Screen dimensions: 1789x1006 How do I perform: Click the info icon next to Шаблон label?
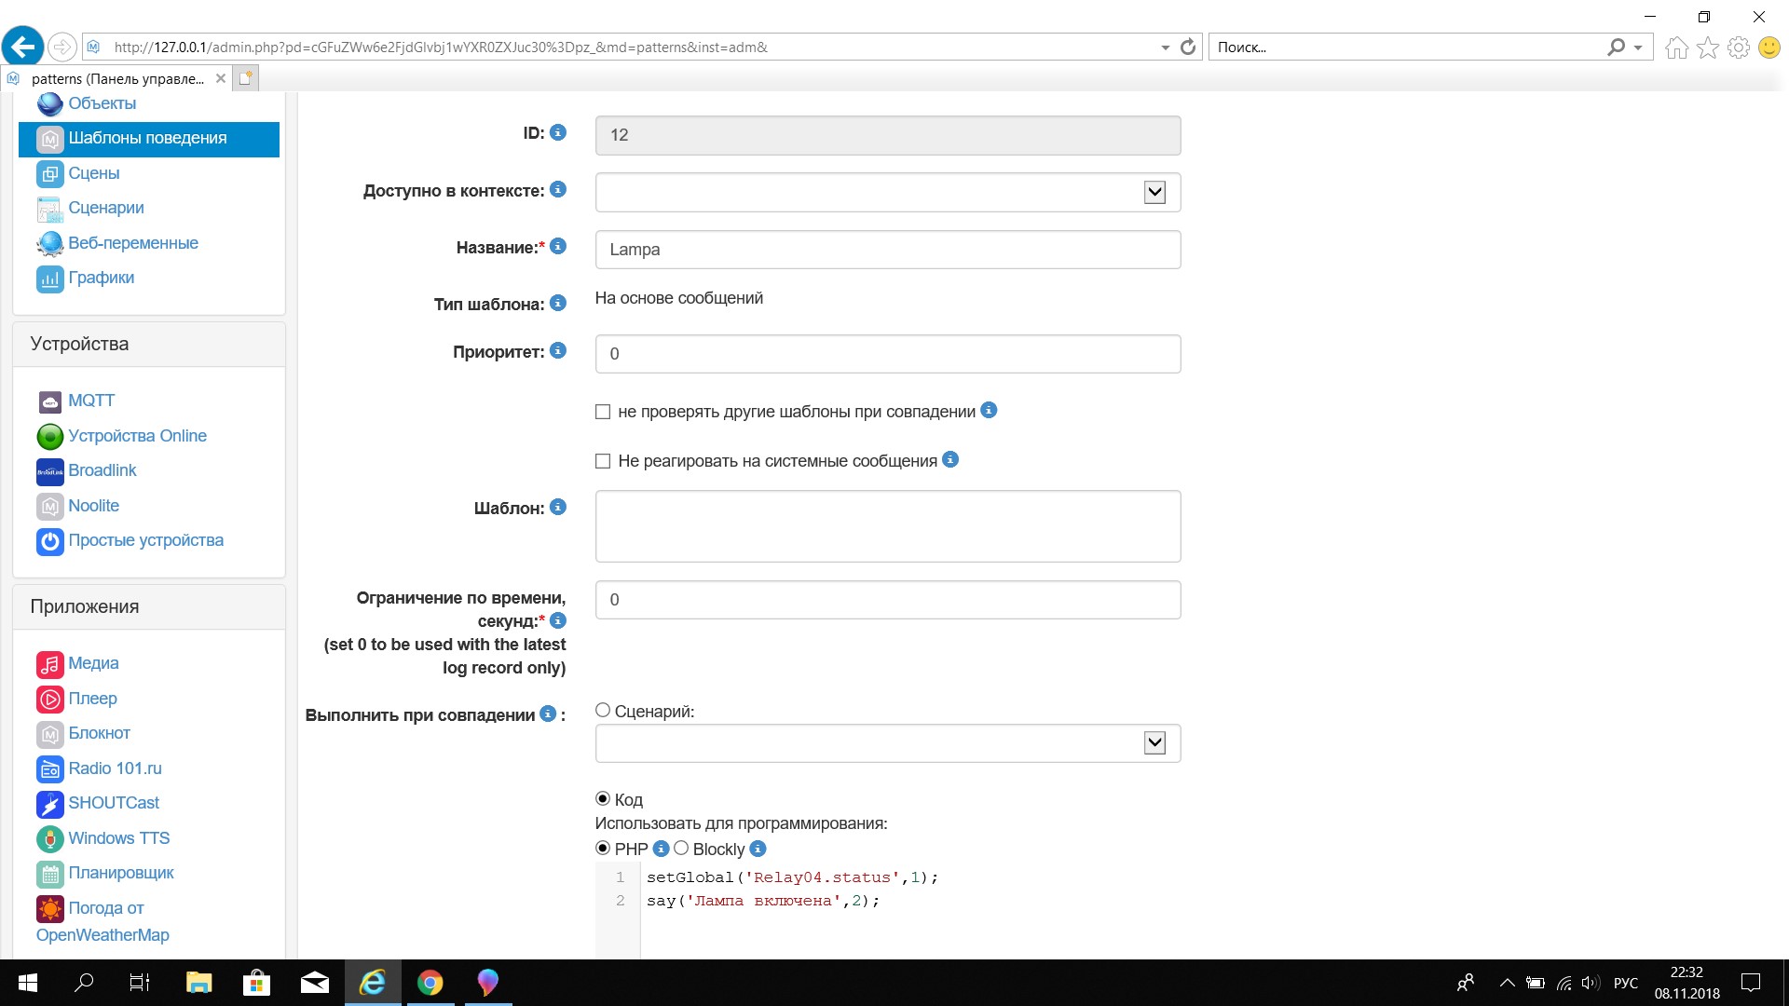558,507
